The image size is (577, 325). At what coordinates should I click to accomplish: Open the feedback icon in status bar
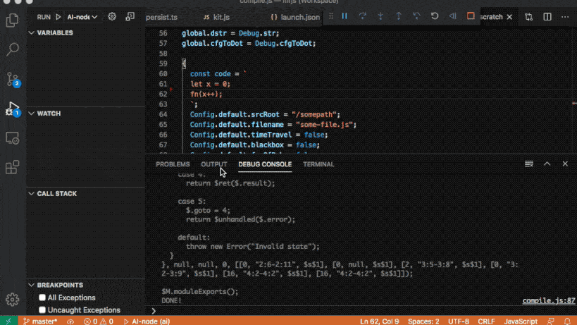[550, 321]
